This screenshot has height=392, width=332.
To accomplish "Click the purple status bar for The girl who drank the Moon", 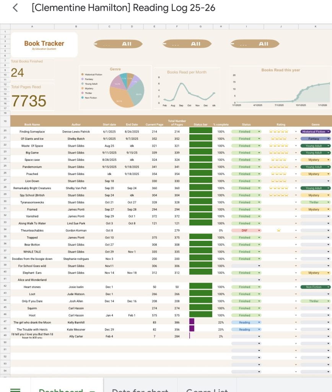I will pyautogui.click(x=192, y=322).
